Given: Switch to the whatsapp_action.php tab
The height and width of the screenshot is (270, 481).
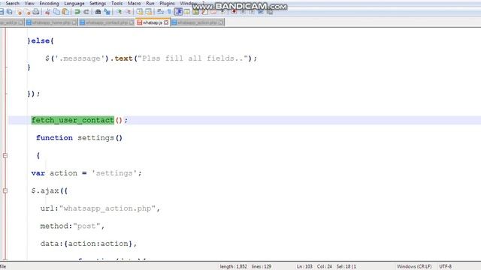Looking at the screenshot, I should pyautogui.click(x=197, y=22).
